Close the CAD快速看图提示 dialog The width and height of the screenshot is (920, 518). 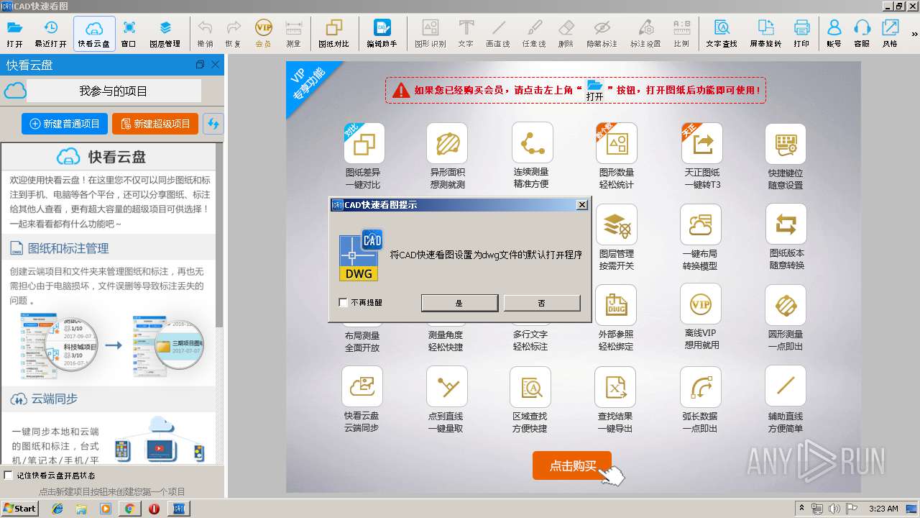click(582, 205)
